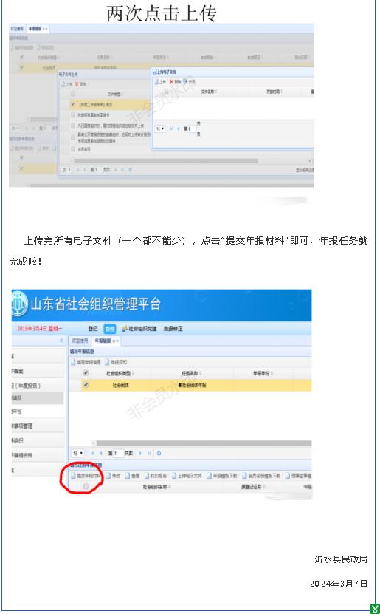
Task: Click the next page arrow in lower pagination
Action: click(140, 453)
